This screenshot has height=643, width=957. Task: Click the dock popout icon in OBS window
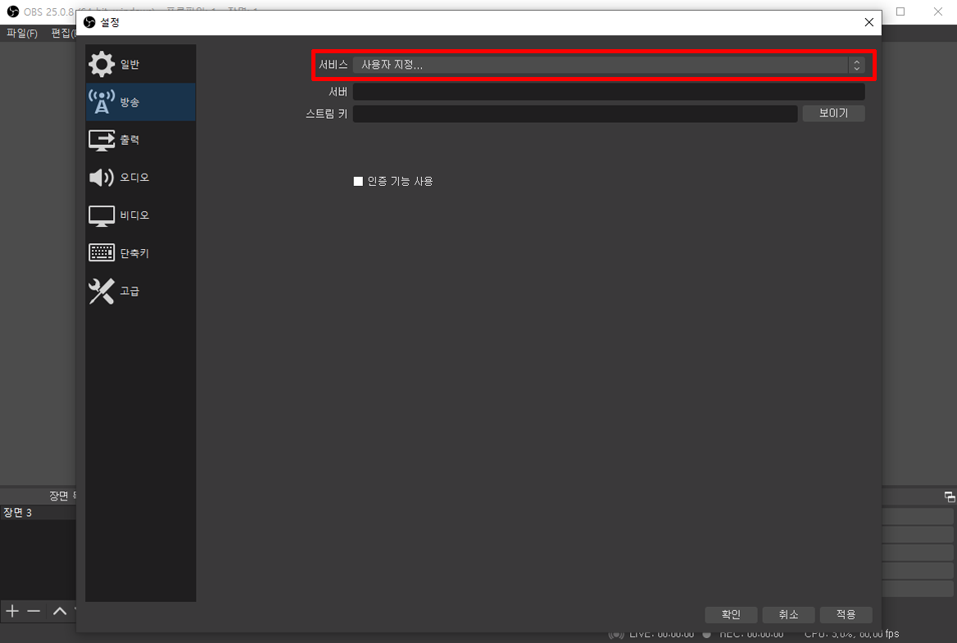[x=949, y=496]
